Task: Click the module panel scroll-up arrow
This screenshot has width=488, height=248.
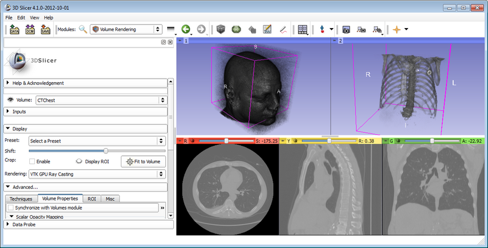Action: tap(170, 82)
